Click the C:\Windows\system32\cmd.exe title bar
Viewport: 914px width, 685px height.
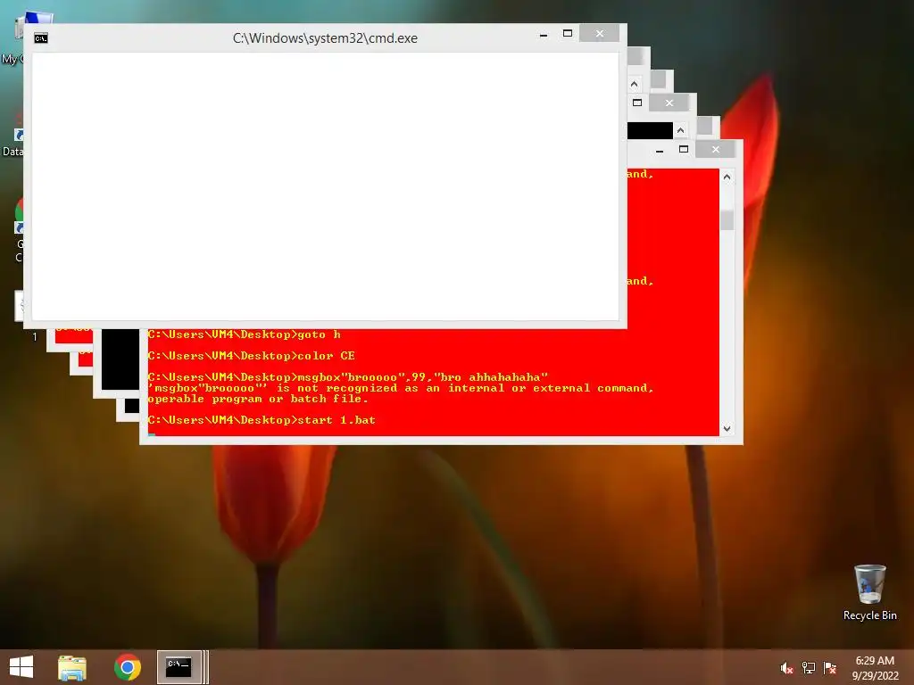click(x=325, y=38)
